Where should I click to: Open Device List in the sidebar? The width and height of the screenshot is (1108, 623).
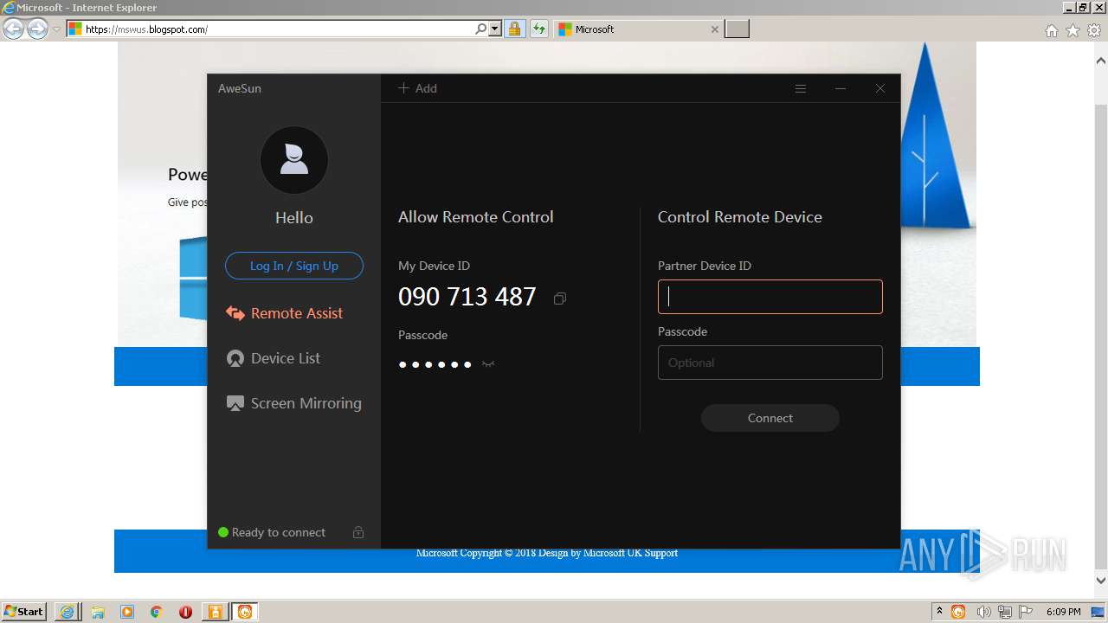pos(274,358)
